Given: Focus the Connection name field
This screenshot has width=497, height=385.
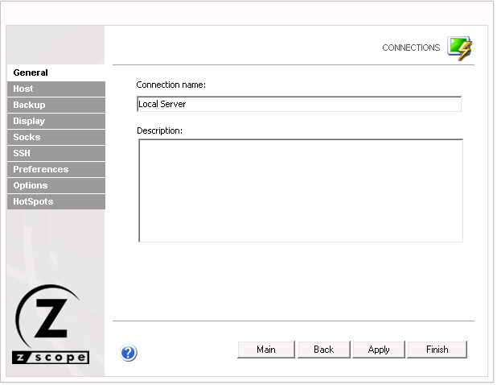Looking at the screenshot, I should click(299, 104).
